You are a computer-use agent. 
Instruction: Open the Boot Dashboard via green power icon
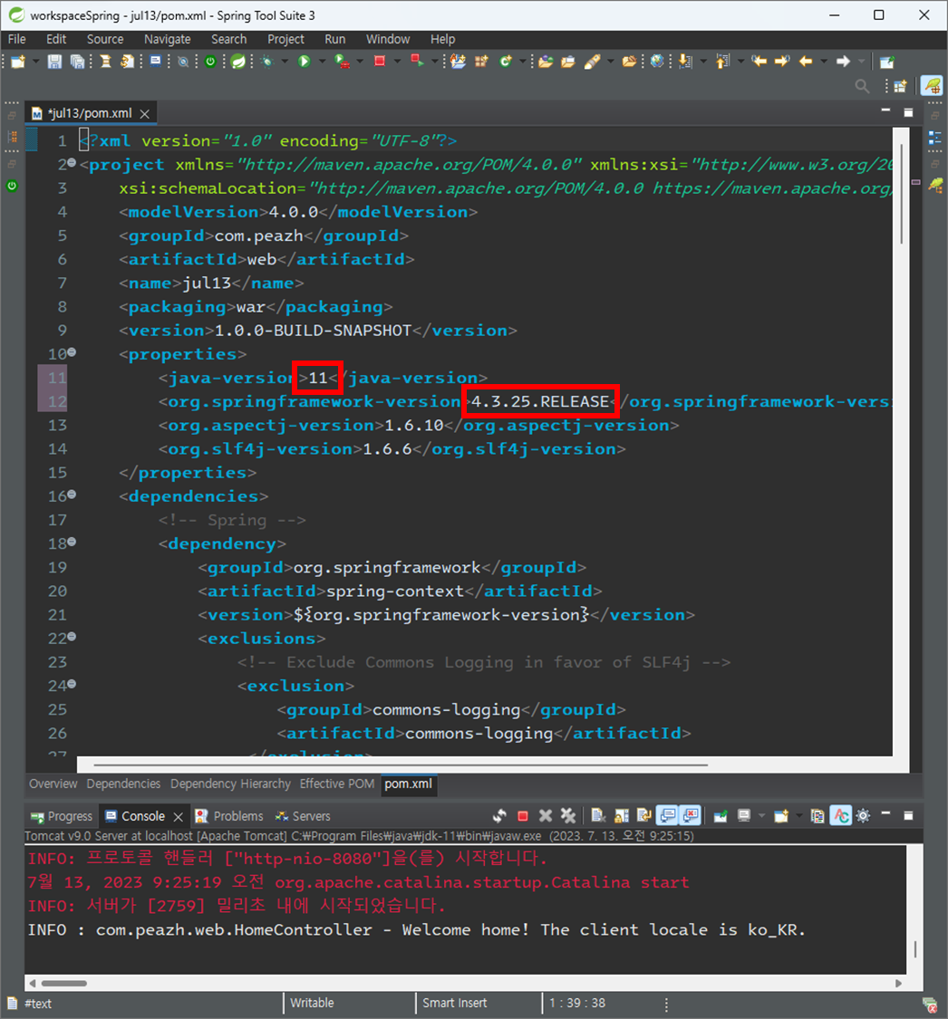[210, 62]
